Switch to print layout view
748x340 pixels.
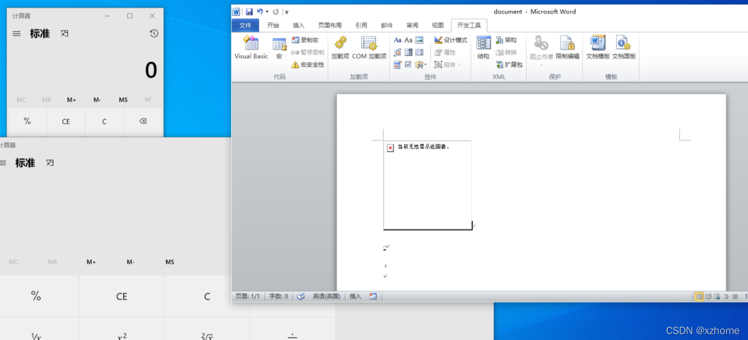click(x=699, y=297)
